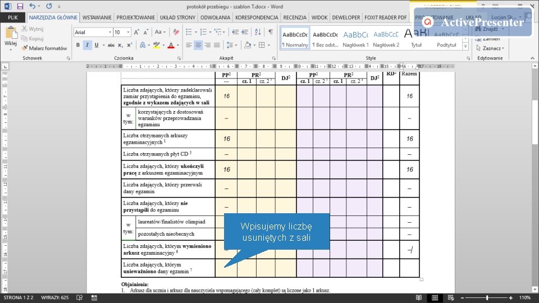The height and width of the screenshot is (303, 539).
Task: Open font color dropdown arrow
Action: click(178, 45)
